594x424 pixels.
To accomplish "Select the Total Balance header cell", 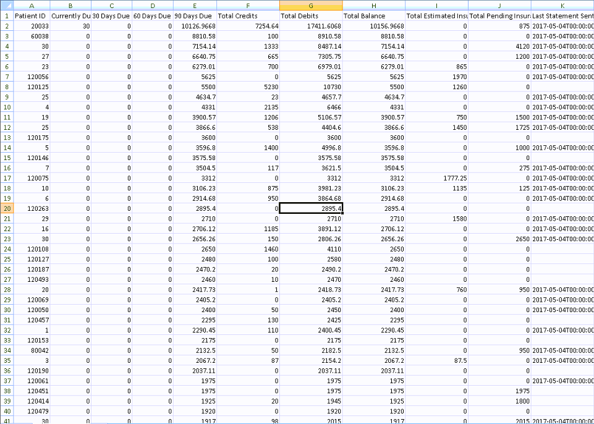I will 374,15.
